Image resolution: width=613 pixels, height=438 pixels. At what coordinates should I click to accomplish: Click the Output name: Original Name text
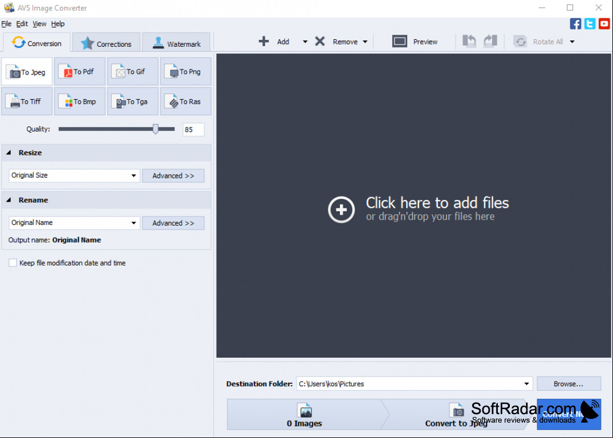tap(55, 240)
